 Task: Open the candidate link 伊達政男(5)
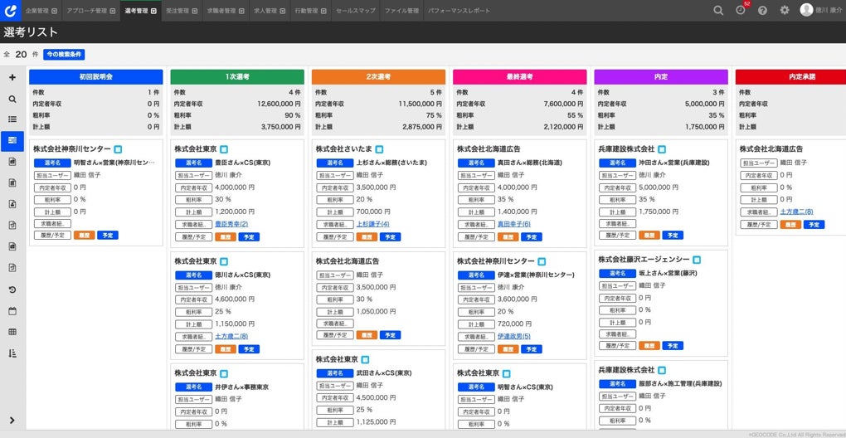514,336
